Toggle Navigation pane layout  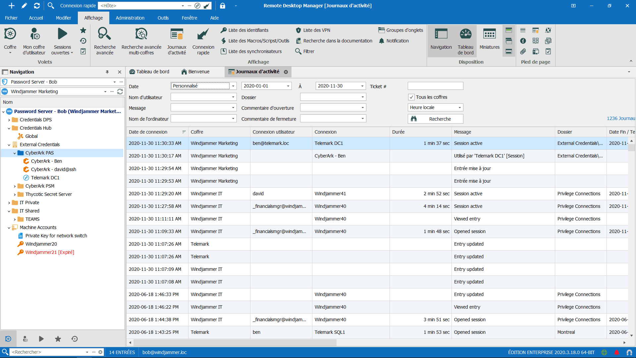441,41
